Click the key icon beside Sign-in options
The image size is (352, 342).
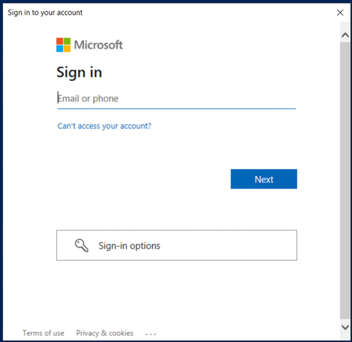coord(82,246)
